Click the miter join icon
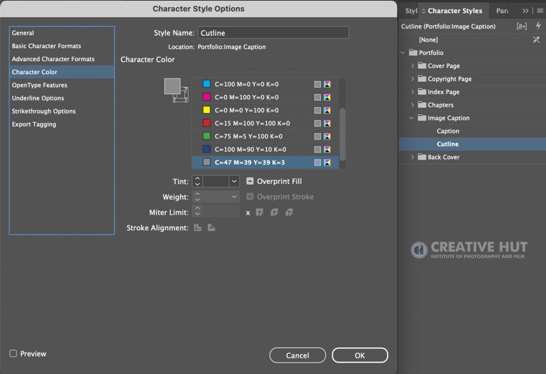The width and height of the screenshot is (546, 374). pos(260,212)
